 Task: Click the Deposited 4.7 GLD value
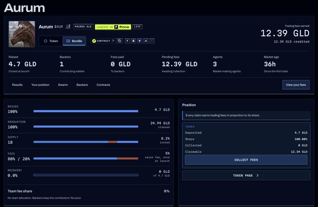pos(301,133)
